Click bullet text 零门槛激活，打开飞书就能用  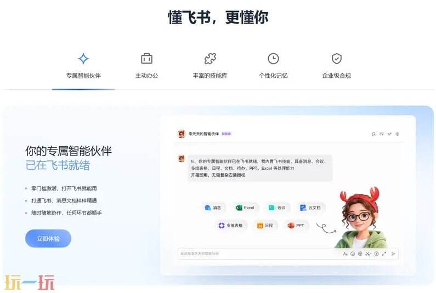[x=64, y=188]
